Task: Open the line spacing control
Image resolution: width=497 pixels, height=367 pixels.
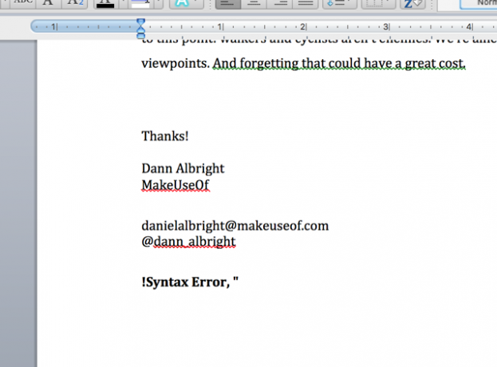Action: (x=340, y=4)
